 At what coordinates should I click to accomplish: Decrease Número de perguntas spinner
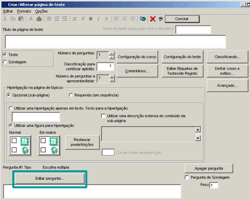tap(112, 57)
